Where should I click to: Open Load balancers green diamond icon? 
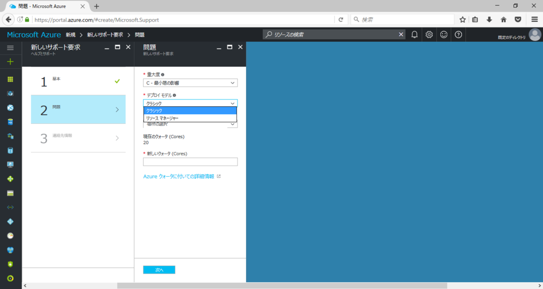click(x=11, y=179)
